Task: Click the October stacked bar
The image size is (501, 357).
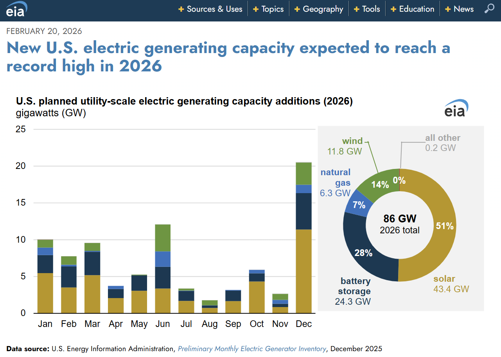Action: (x=257, y=291)
